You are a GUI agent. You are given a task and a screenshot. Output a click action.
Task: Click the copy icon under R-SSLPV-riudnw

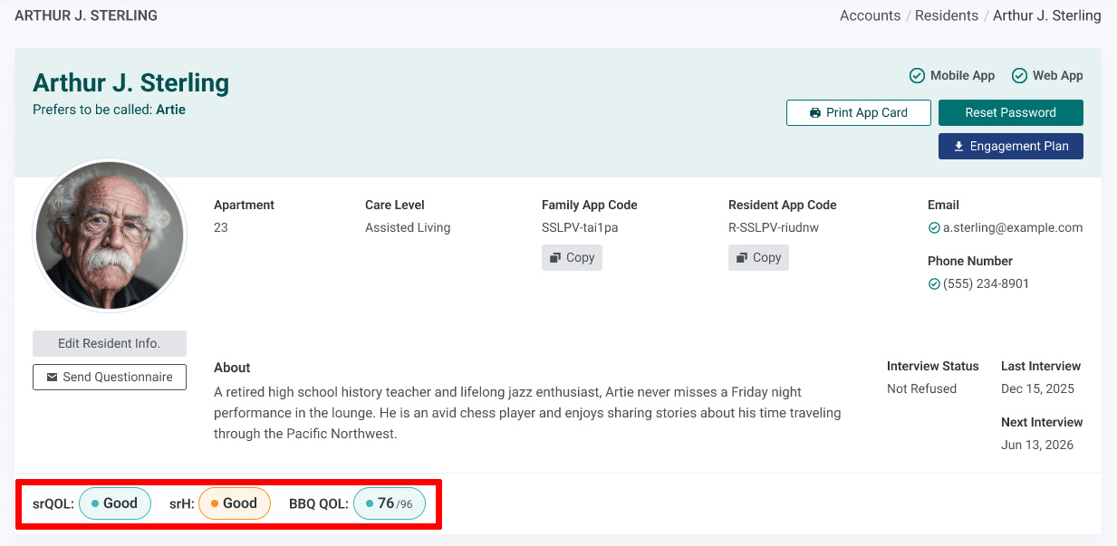point(742,258)
